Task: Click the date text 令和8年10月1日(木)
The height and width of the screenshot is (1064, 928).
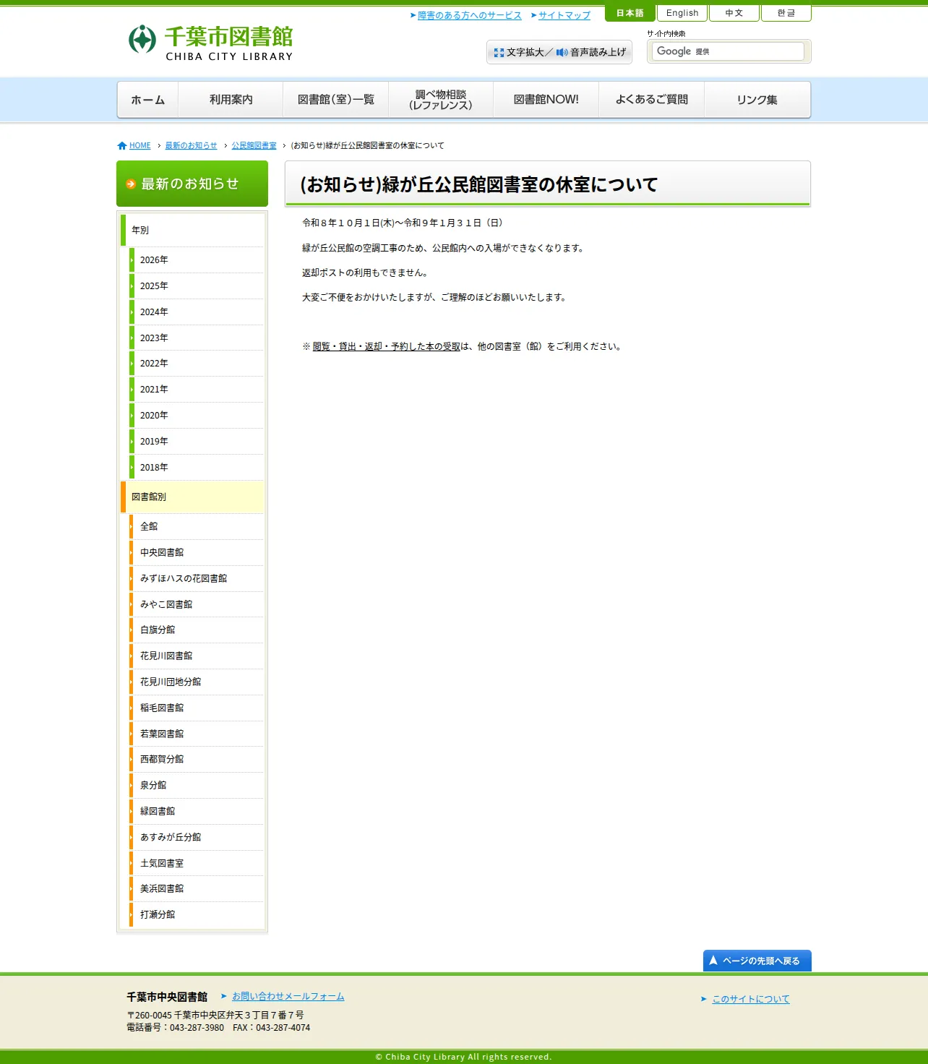Action: point(348,223)
